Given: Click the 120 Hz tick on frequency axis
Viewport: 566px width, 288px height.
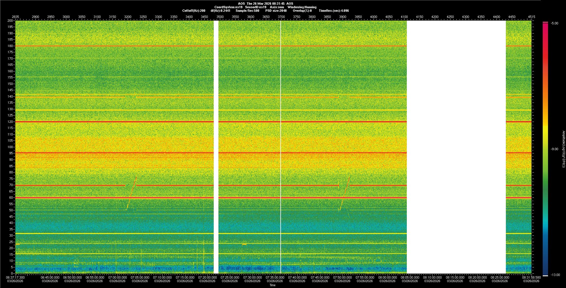Looking at the screenshot, I should coord(10,122).
